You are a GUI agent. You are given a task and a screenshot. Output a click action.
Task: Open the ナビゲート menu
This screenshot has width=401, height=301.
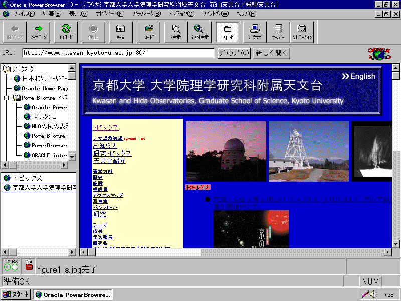coord(110,14)
